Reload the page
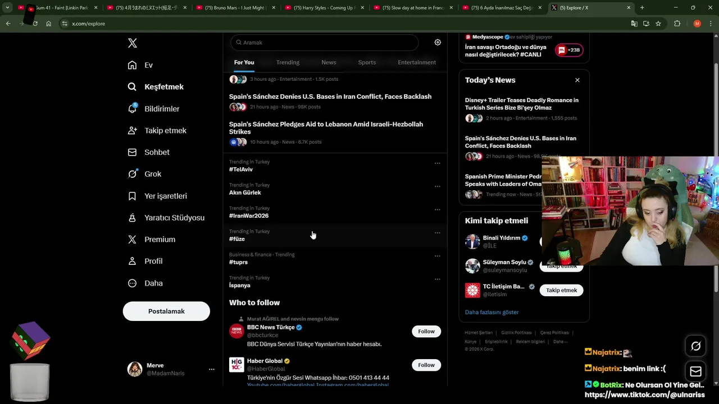 (x=35, y=24)
